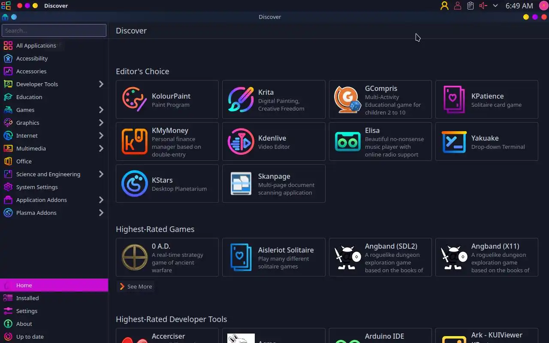This screenshot has height=343, width=549.
Task: Open the Installed page
Action: coord(54,298)
